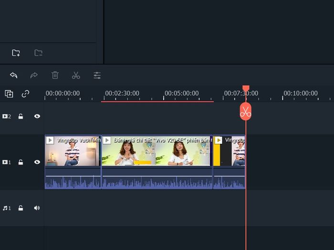334x250 pixels.
Task: Click yellow play icon on third clip
Action: [219, 140]
